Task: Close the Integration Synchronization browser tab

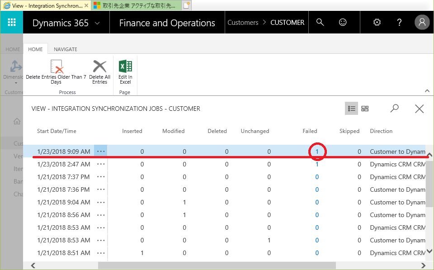Action: click(x=86, y=5)
